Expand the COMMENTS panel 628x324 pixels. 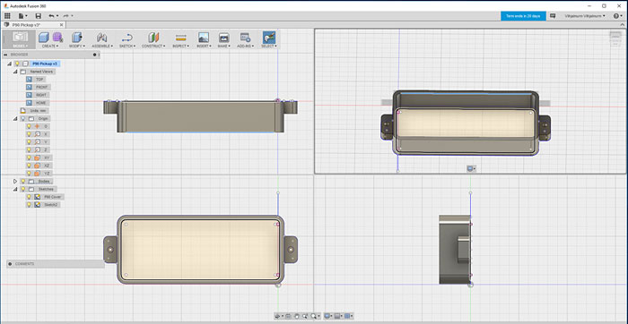[11, 264]
